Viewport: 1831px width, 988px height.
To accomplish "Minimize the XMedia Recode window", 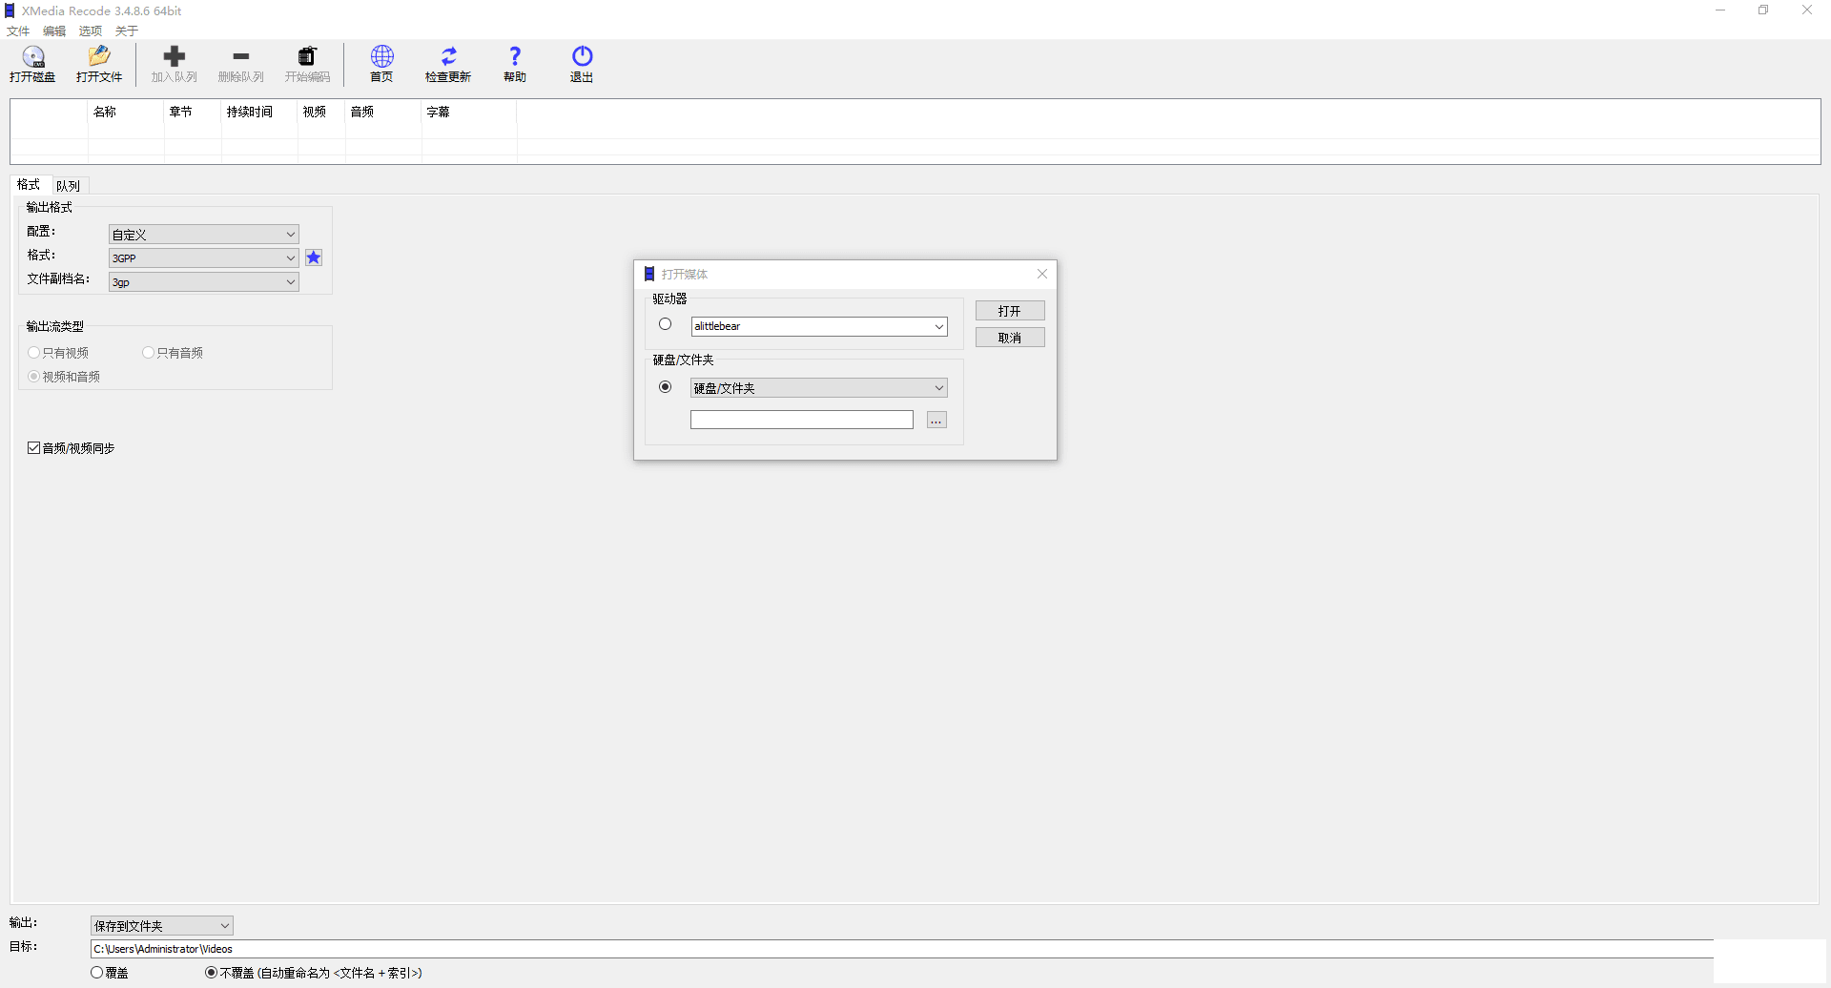I will point(1720,10).
